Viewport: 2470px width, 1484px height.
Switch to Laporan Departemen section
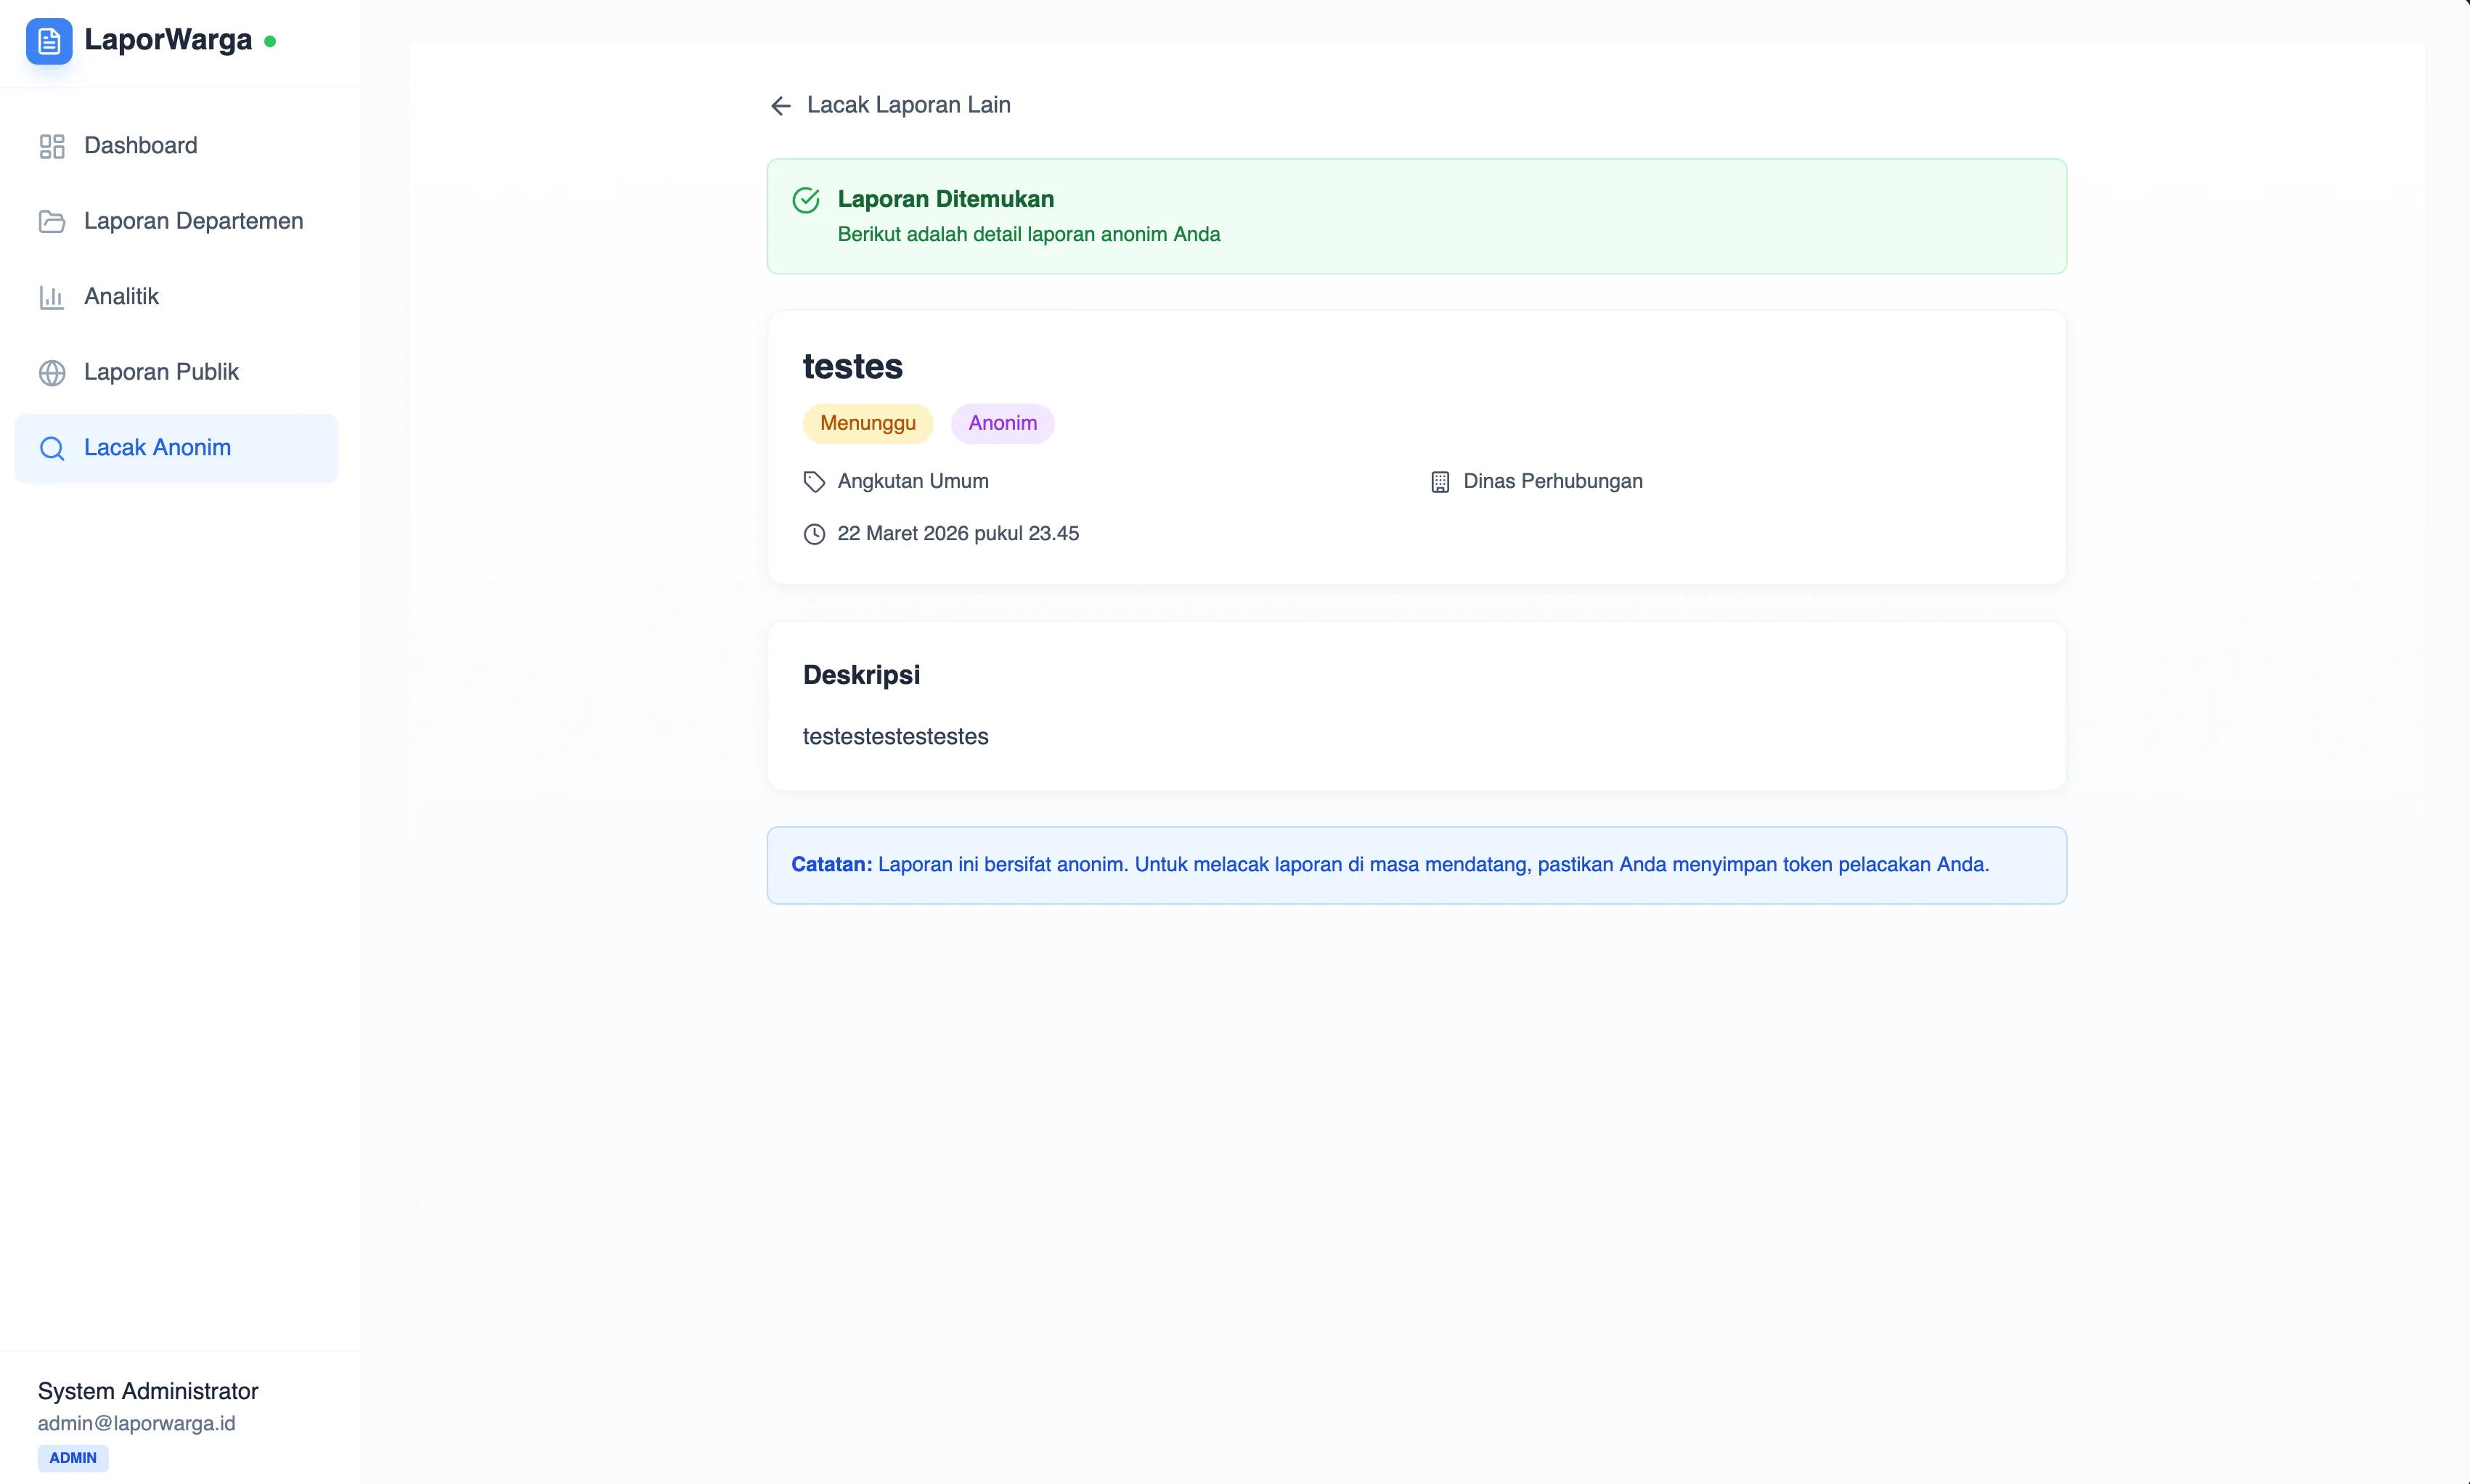pos(193,220)
